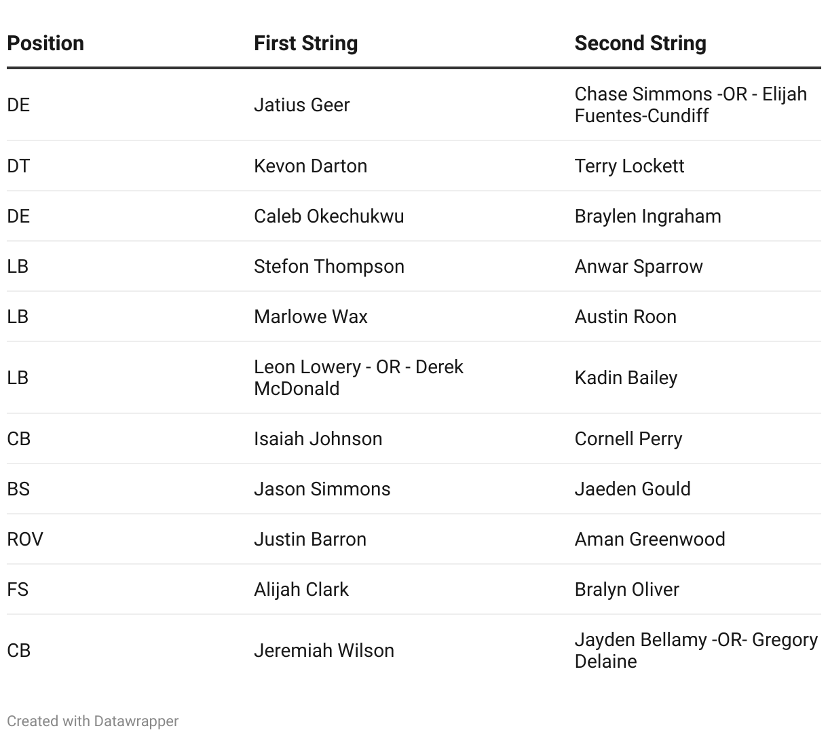828x737 pixels.
Task: Click the Marlowe Wax entry
Action: 310,317
